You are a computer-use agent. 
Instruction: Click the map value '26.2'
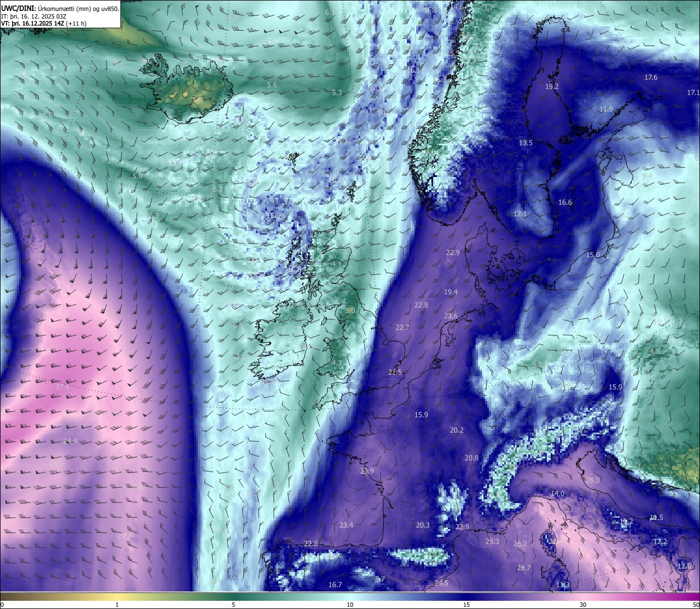click(x=520, y=543)
